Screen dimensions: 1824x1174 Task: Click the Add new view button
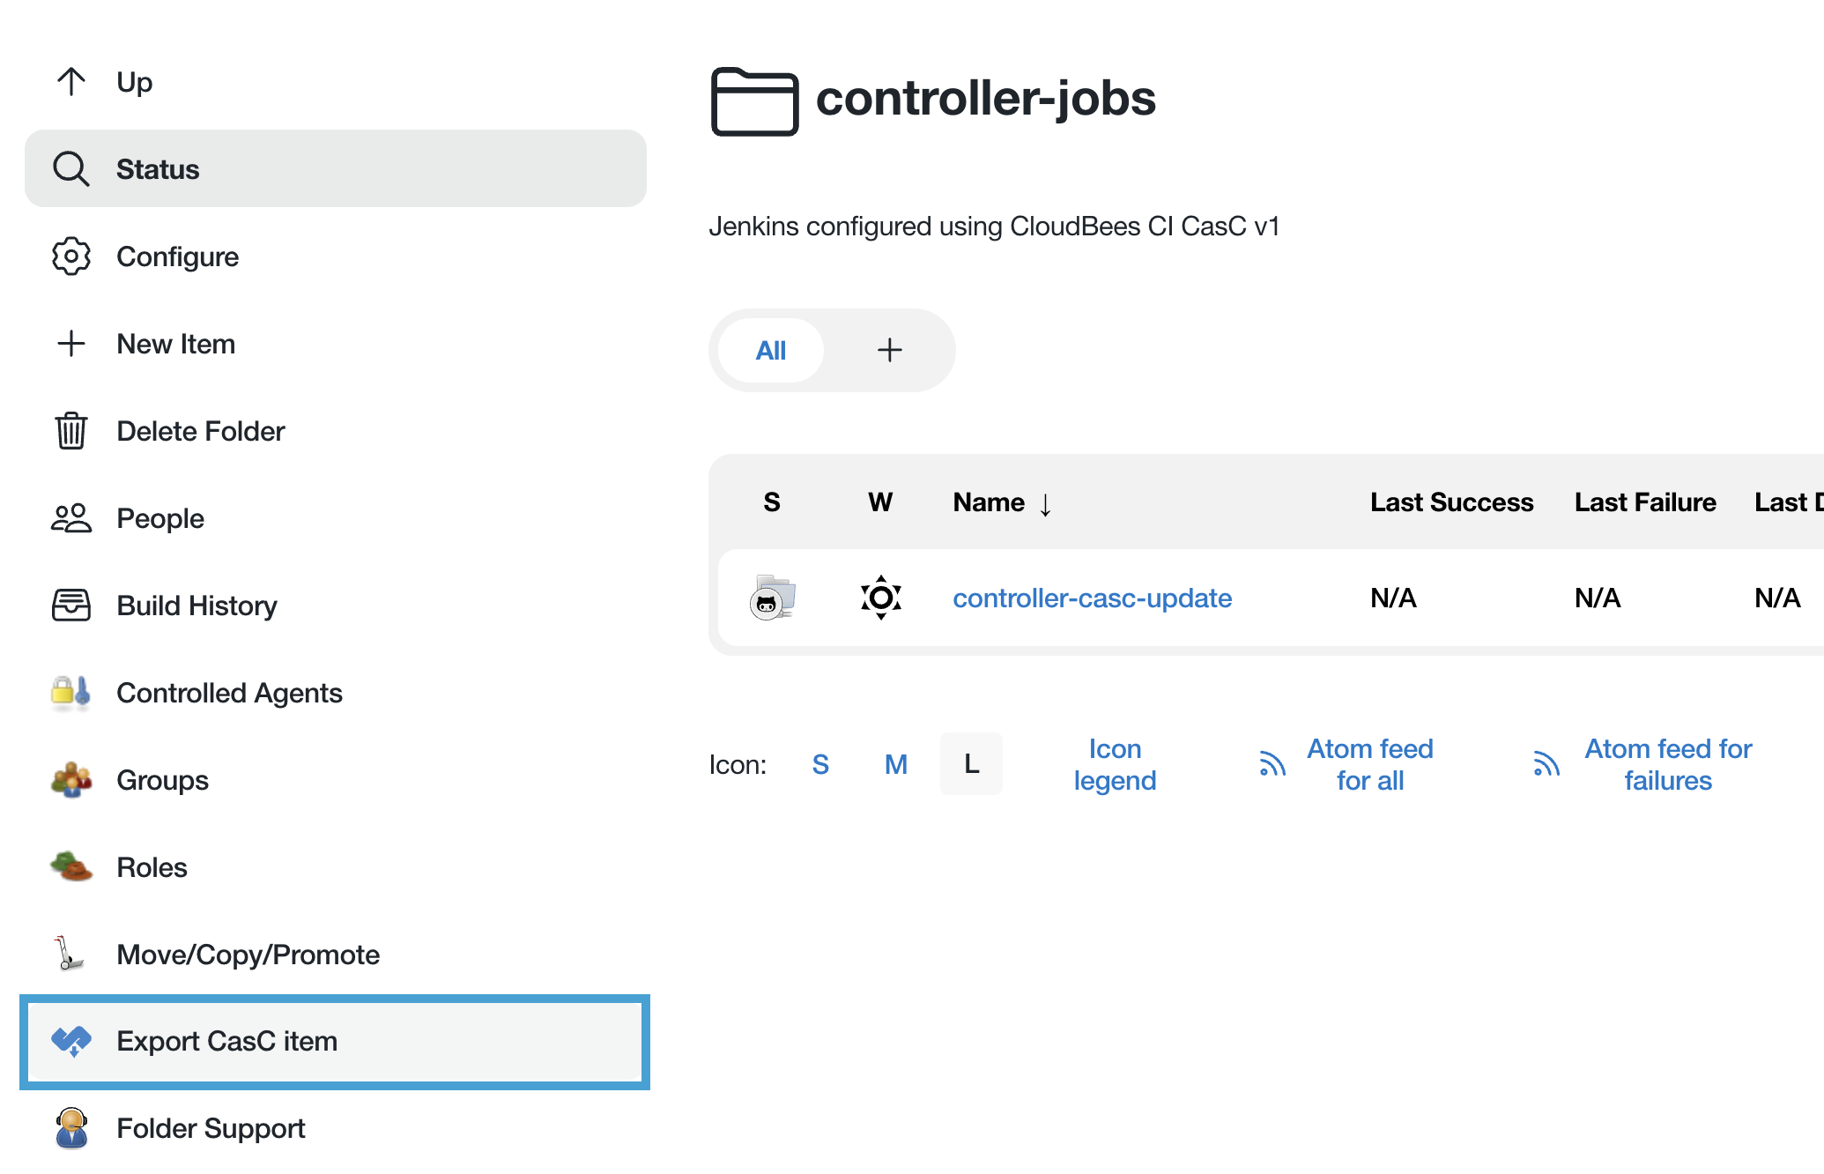point(888,350)
